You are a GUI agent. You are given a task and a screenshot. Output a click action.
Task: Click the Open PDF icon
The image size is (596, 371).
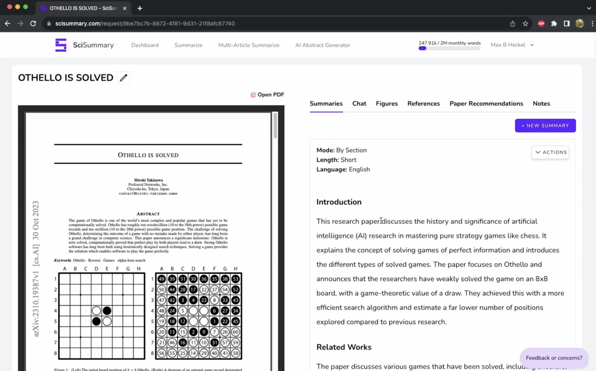(x=253, y=95)
